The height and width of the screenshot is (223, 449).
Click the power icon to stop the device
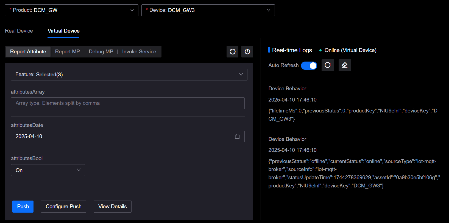247,52
